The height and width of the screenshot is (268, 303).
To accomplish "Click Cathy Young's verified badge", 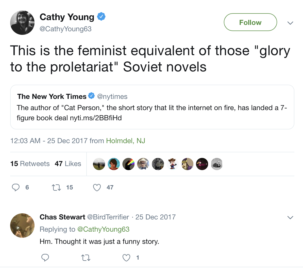I will click(x=101, y=17).
